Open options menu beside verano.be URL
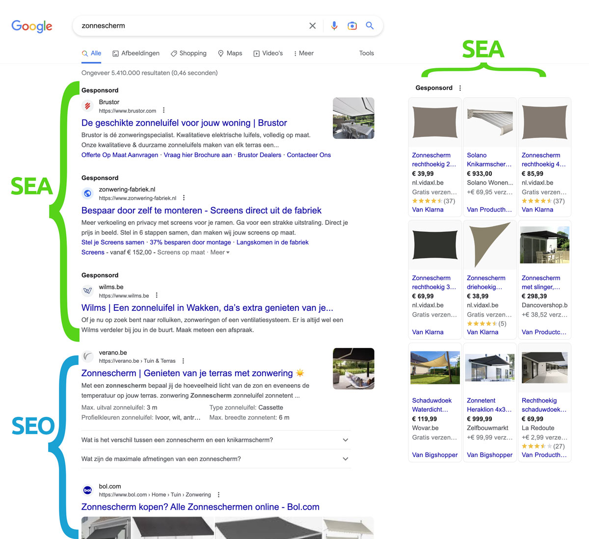 183,361
